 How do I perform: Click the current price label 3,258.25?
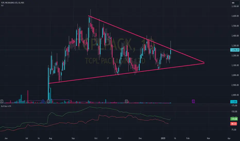click(235, 50)
